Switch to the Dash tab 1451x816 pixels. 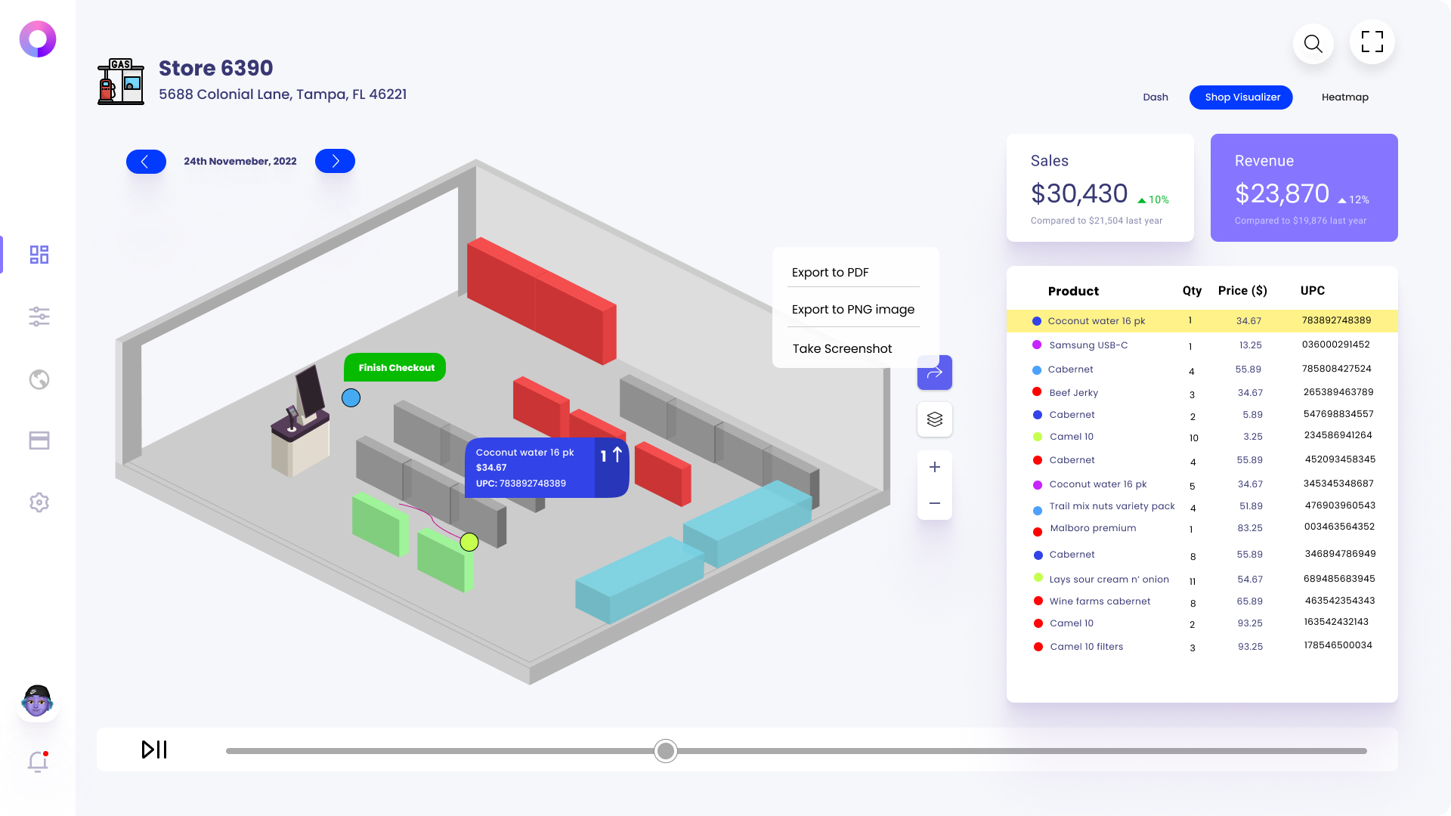(x=1155, y=97)
